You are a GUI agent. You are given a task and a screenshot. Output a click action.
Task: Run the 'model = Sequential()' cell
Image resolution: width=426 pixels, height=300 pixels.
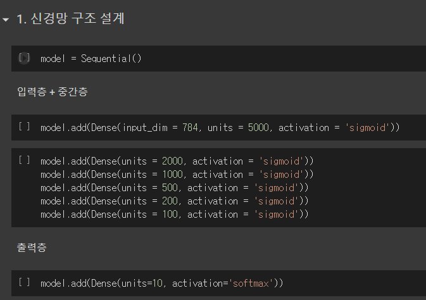coord(24,58)
